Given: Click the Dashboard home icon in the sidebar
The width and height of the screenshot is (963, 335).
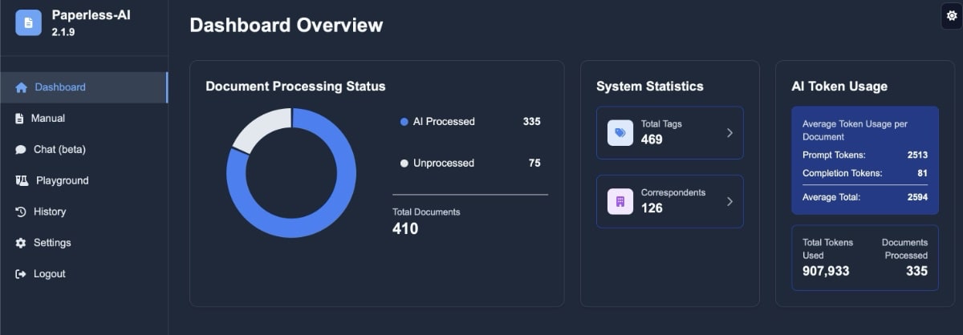Looking at the screenshot, I should [21, 87].
